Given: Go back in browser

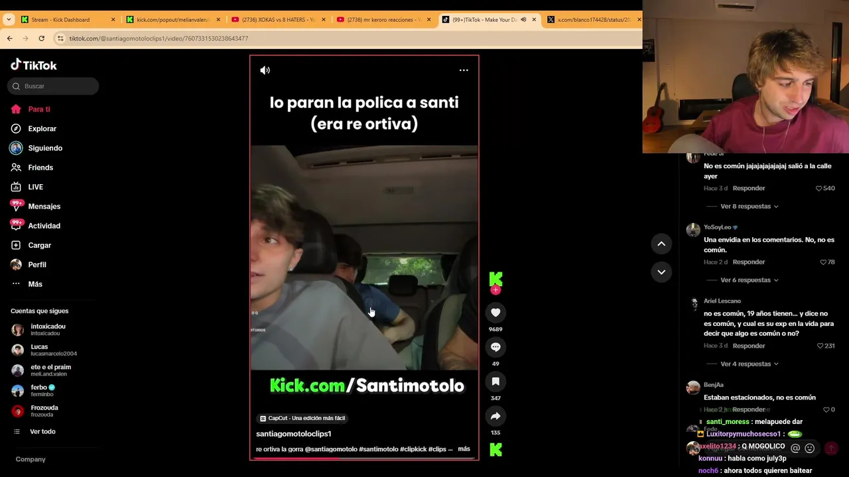Looking at the screenshot, I should coord(9,38).
